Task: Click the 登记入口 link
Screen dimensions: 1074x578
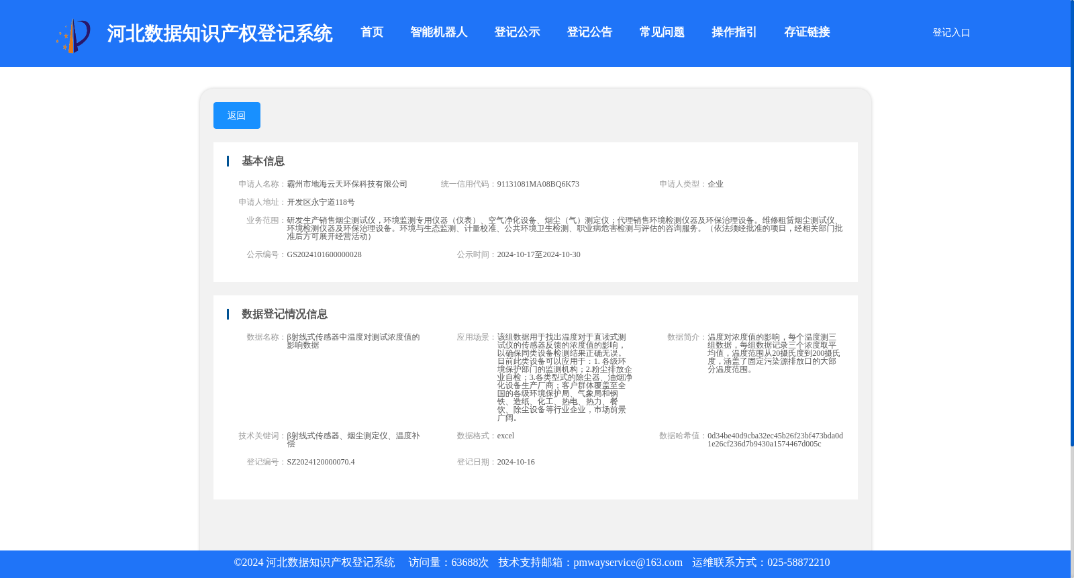Action: click(x=951, y=32)
